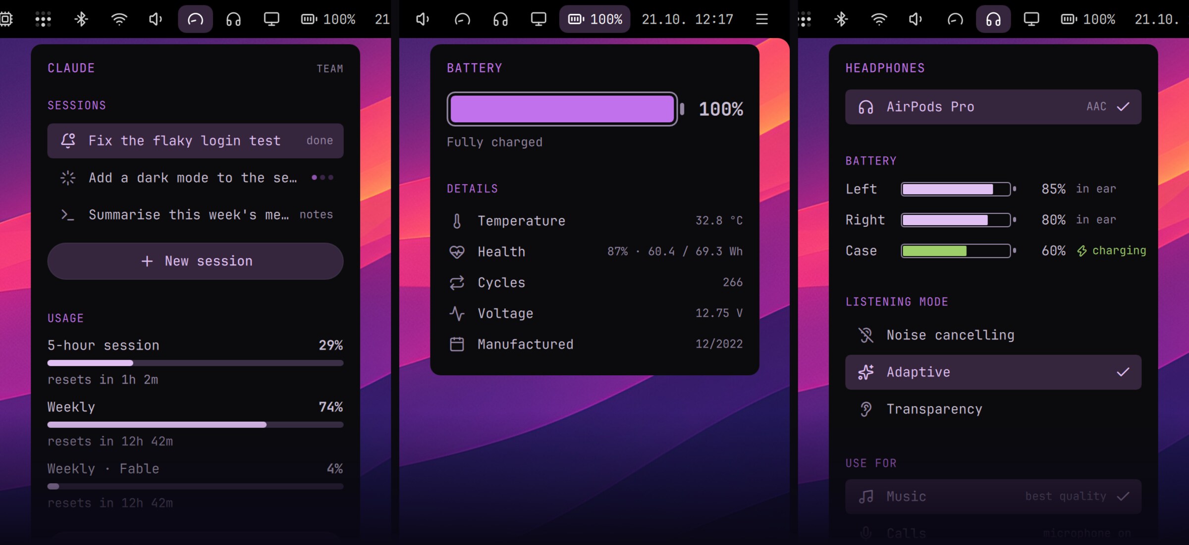1189x545 pixels.
Task: Click the Wi-Fi icon above the Headphones panel
Action: pyautogui.click(x=879, y=19)
